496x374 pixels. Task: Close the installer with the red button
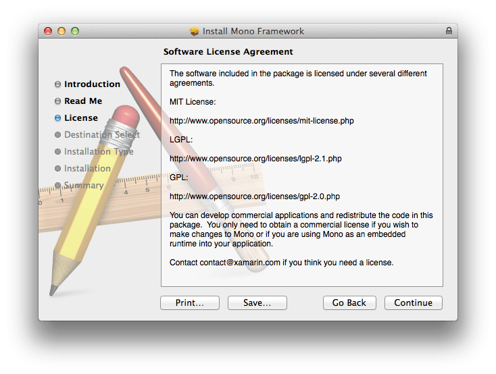coord(48,31)
